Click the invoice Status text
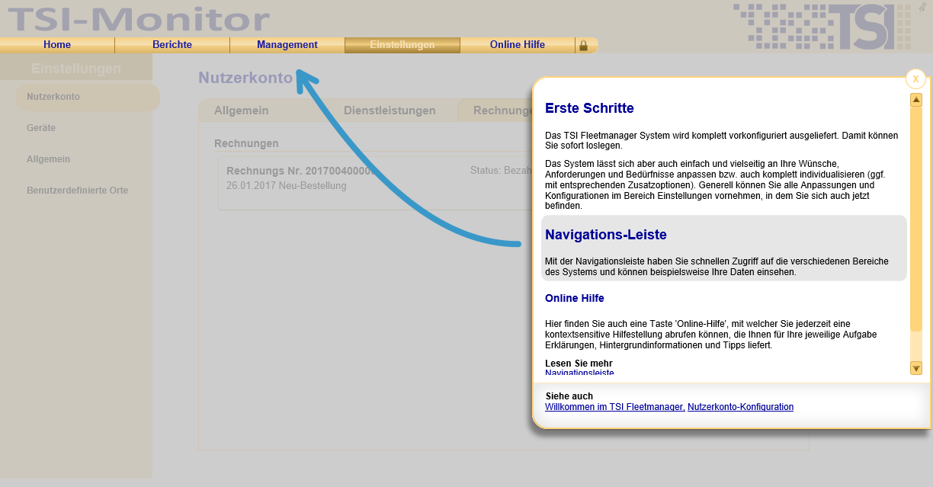The image size is (933, 487). 501,170
